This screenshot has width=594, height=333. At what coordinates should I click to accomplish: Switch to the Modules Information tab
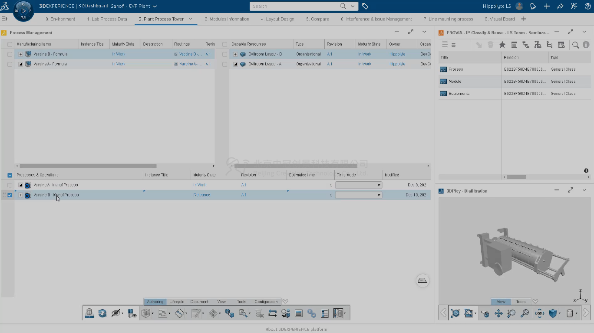tap(227, 19)
